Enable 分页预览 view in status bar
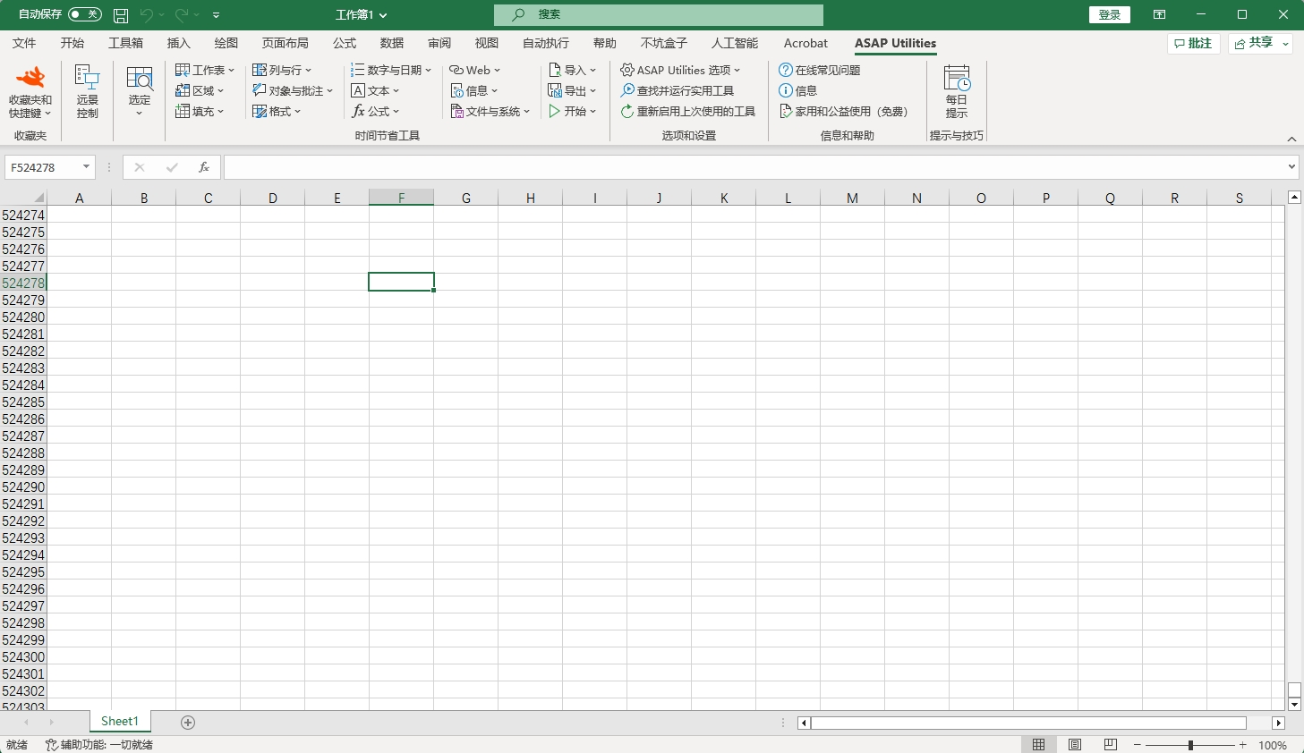The width and height of the screenshot is (1304, 753). pos(1110,744)
